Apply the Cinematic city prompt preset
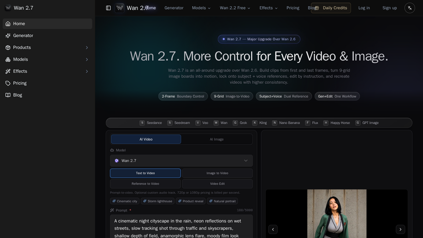The height and width of the screenshot is (238, 423). (x=125, y=201)
